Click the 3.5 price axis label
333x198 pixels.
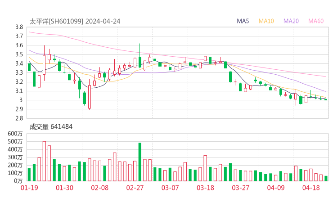(19, 54)
